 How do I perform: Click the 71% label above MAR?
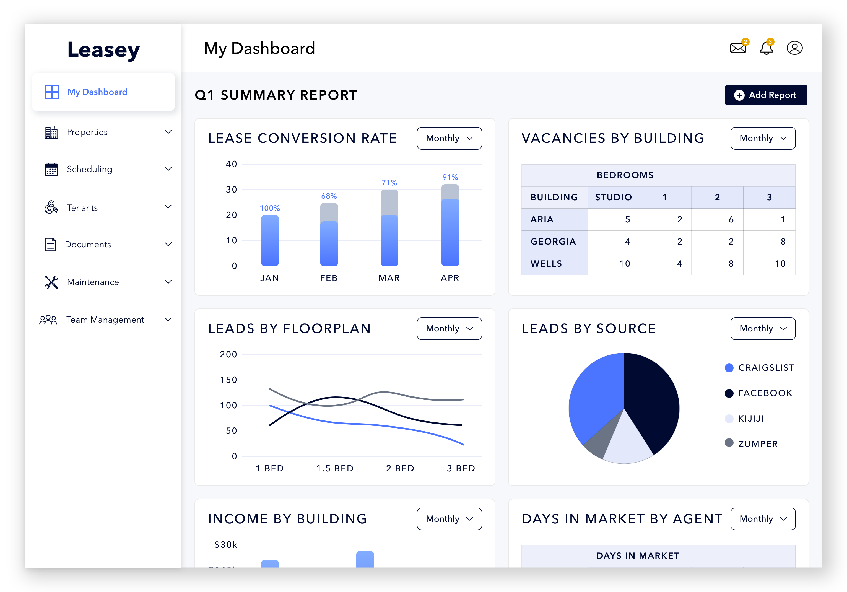tap(389, 183)
